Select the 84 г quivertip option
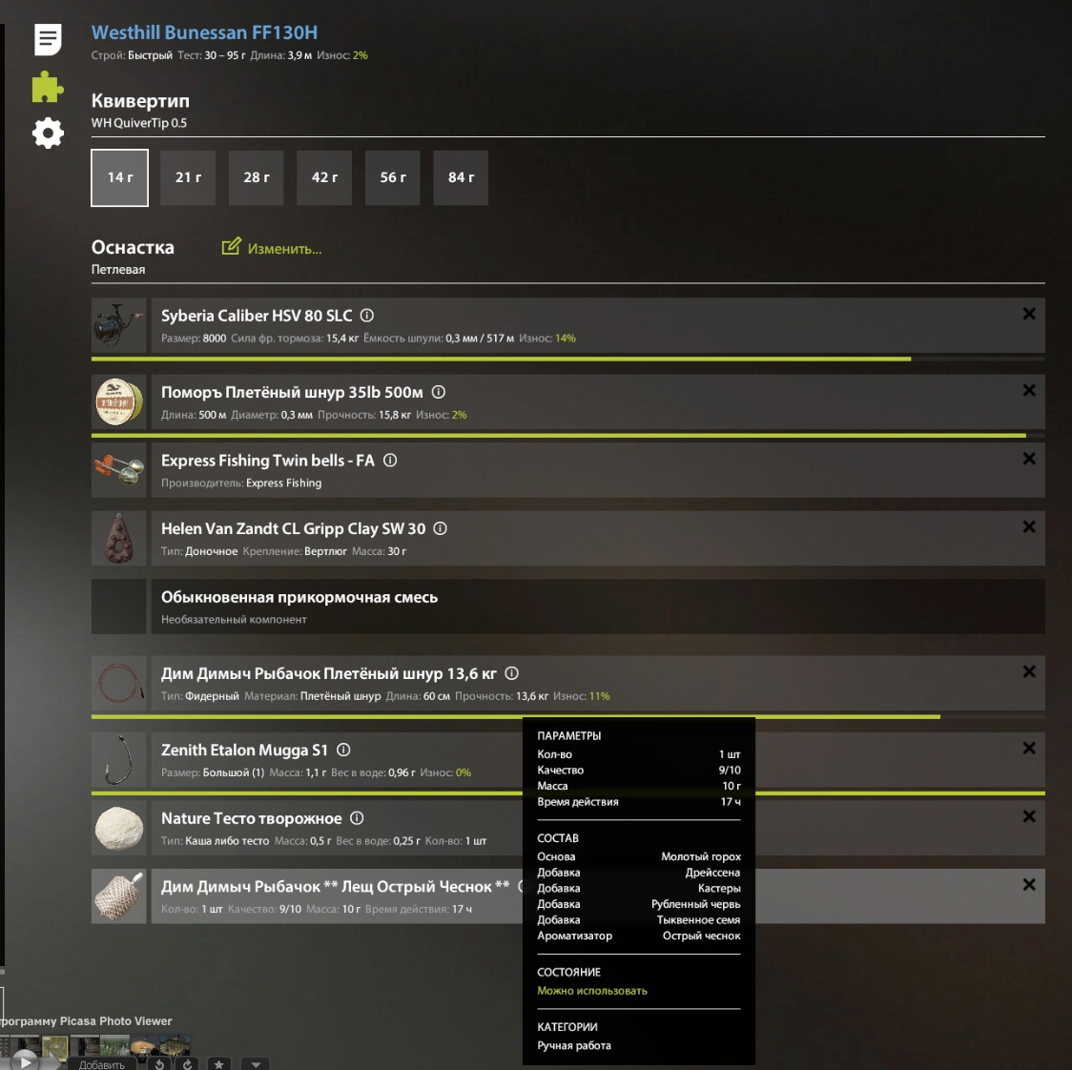 point(461,177)
